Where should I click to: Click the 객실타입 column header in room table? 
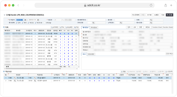coord(40,75)
